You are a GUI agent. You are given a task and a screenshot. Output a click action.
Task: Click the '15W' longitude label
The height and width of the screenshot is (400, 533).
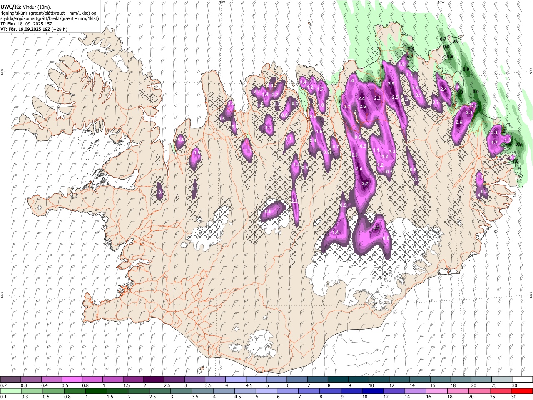441,2
